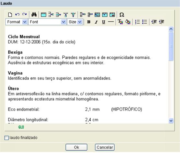Viewport: 180px width, 153px height.
Task: Open the text color picker
Action: click(120, 22)
